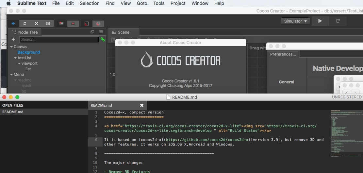The width and height of the screenshot is (363, 173).
Task: Select General in Preferences sidebar
Action: pyautogui.click(x=286, y=82)
